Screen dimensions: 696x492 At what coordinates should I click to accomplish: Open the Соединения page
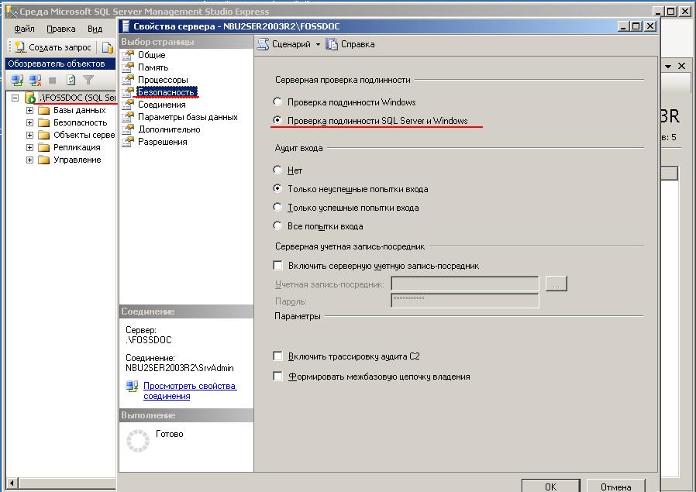click(x=161, y=105)
